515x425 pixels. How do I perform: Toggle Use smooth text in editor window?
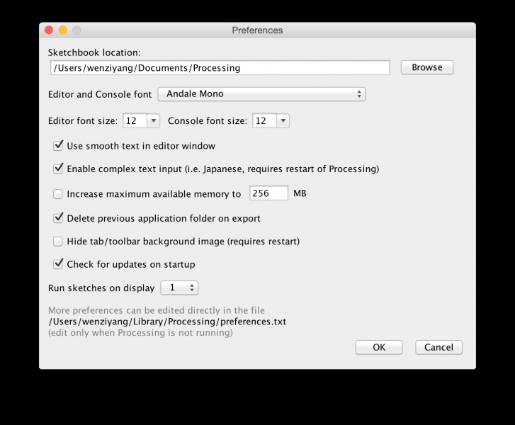click(x=58, y=145)
